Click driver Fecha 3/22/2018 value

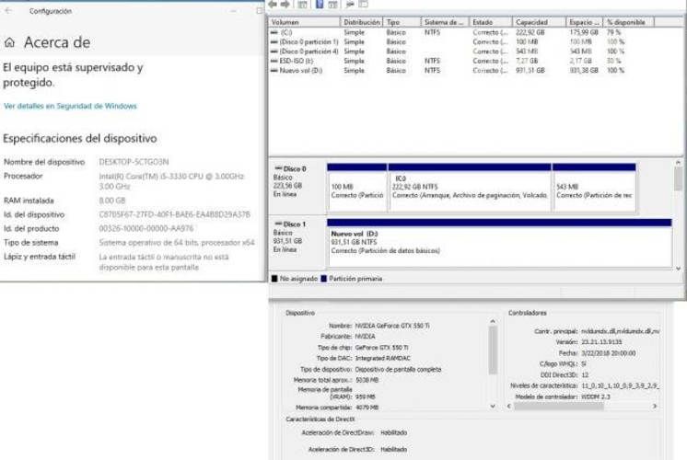(x=608, y=353)
